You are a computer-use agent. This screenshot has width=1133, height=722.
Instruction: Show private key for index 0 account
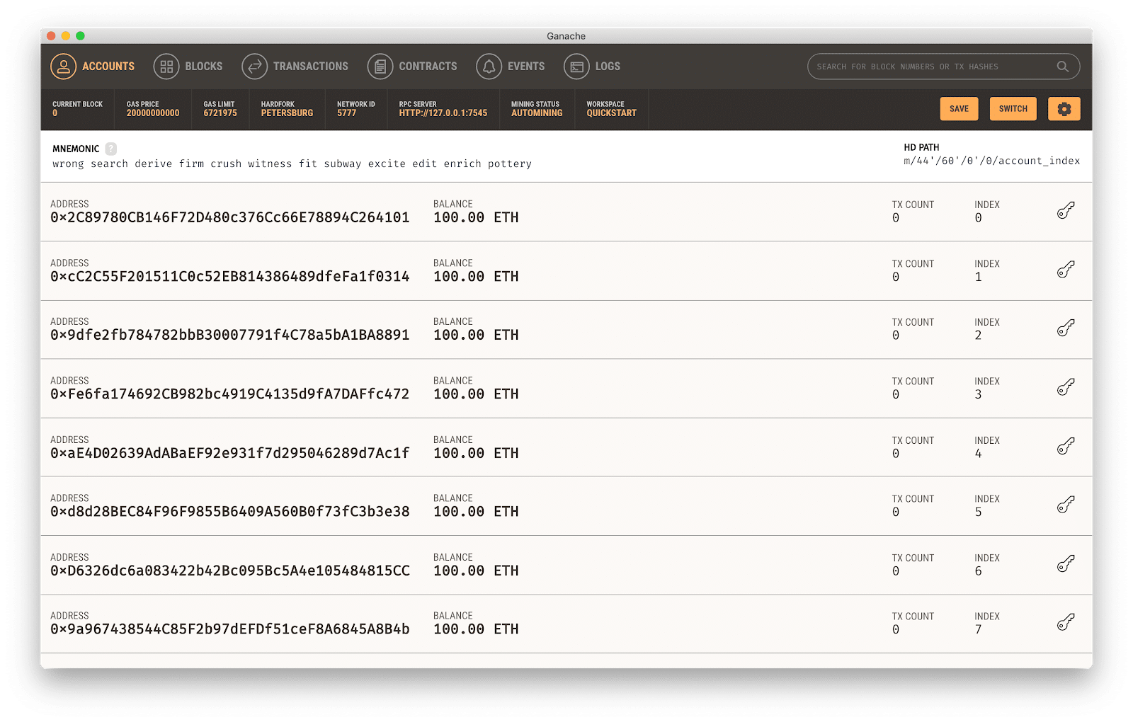(1066, 210)
